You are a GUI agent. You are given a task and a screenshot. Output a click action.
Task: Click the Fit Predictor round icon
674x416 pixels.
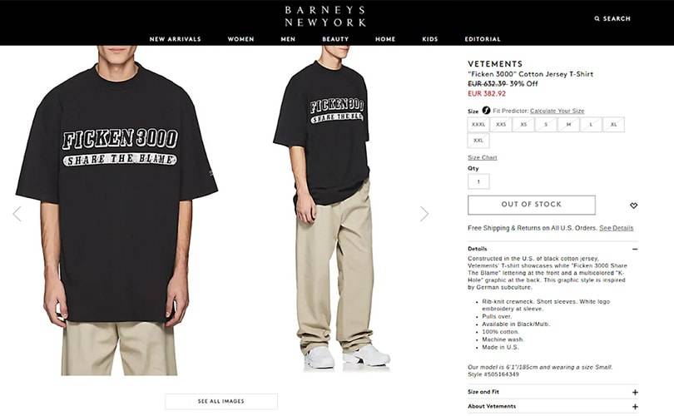click(486, 111)
